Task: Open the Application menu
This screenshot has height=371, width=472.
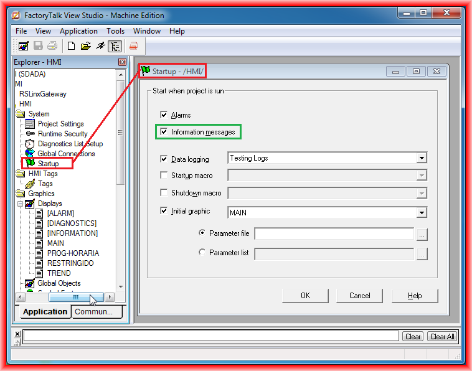Action: (78, 31)
